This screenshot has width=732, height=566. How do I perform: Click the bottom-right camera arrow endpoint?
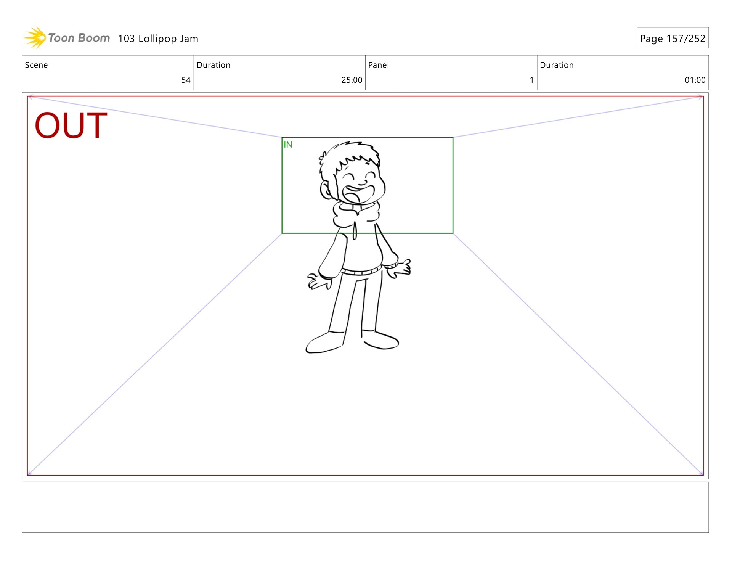click(x=701, y=474)
